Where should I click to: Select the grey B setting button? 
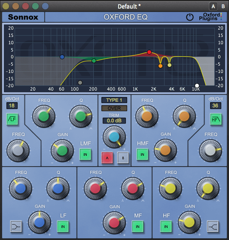tap(123, 158)
